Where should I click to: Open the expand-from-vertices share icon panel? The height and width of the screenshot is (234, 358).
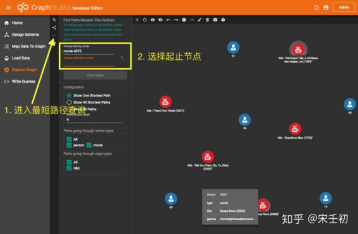point(54,28)
